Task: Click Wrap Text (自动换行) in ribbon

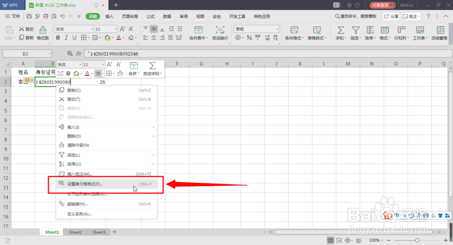Action: coord(220,33)
